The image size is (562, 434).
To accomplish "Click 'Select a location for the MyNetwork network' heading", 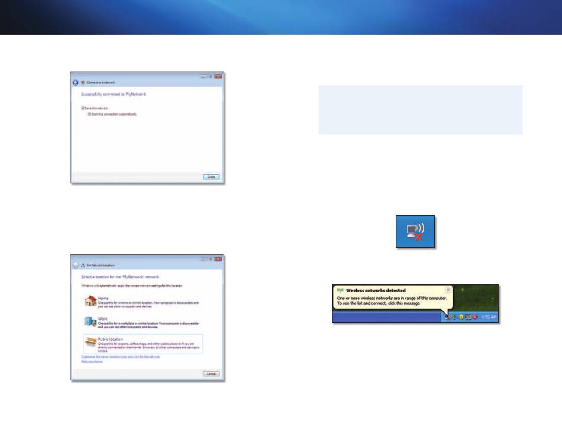I will (120, 277).
